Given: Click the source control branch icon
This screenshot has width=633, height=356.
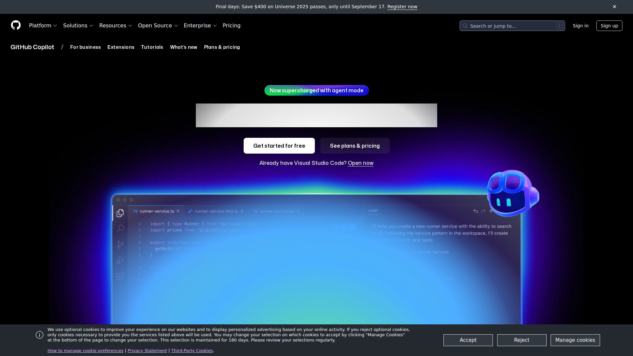Looking at the screenshot, I should tap(120, 244).
